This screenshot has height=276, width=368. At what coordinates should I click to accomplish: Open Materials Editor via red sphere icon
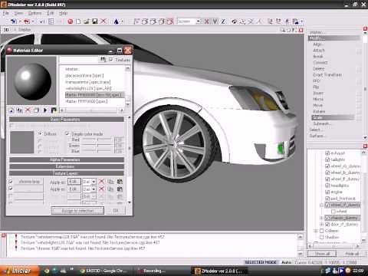tap(71, 21)
